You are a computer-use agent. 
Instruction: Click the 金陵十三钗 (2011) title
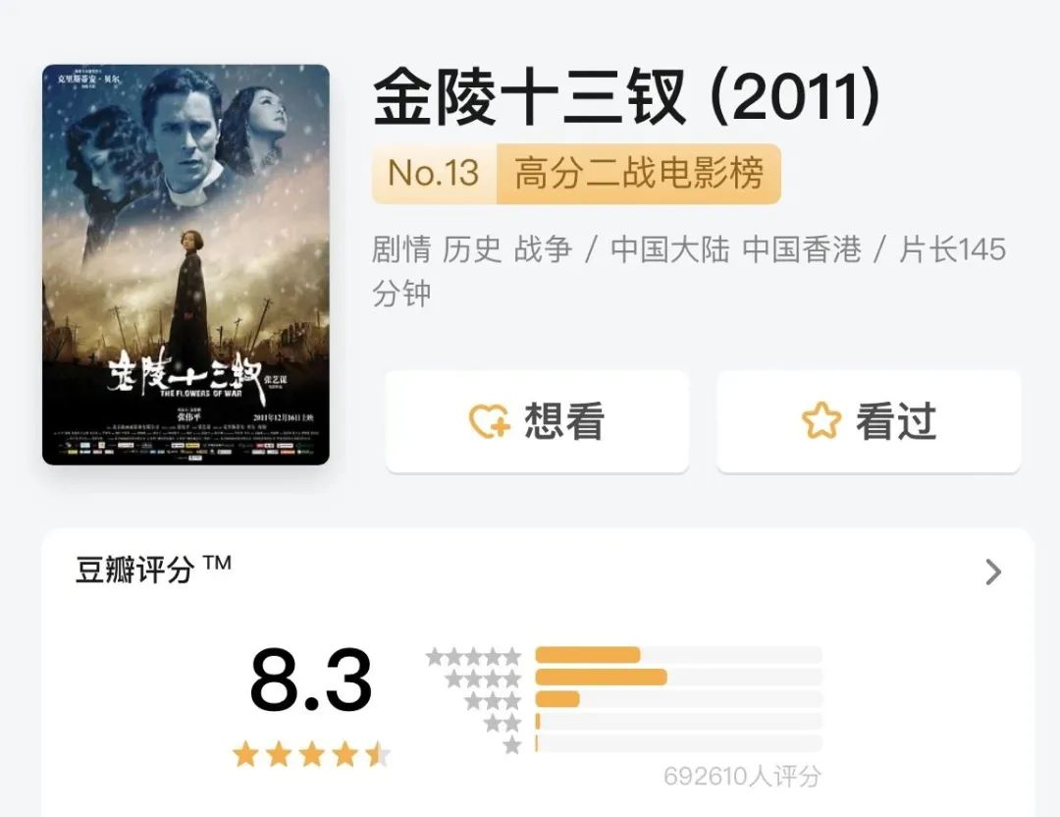tap(626, 96)
